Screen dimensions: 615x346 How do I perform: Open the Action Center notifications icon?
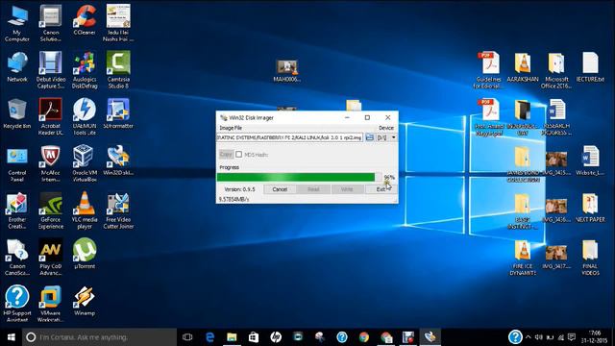pyautogui.click(x=572, y=337)
